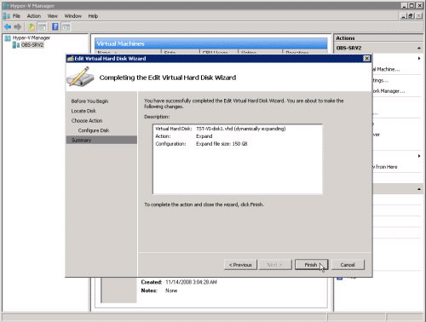Click the Finish button
Viewport: 426px width, 322px height.
click(311, 265)
